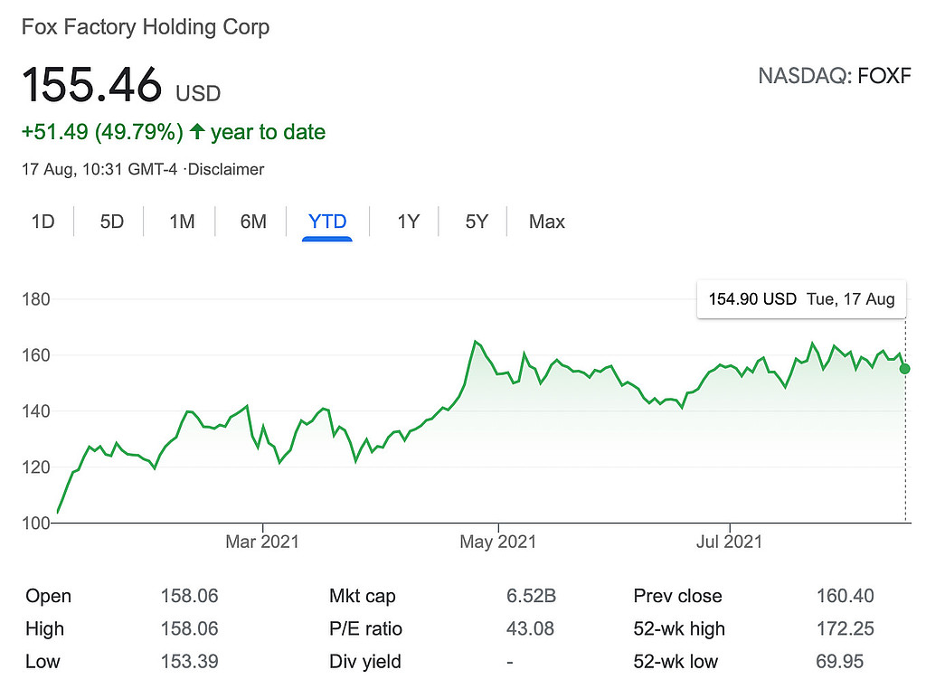Viewport: 926px width, 698px height.
Task: Open the 1M time range tab
Action: tap(182, 222)
